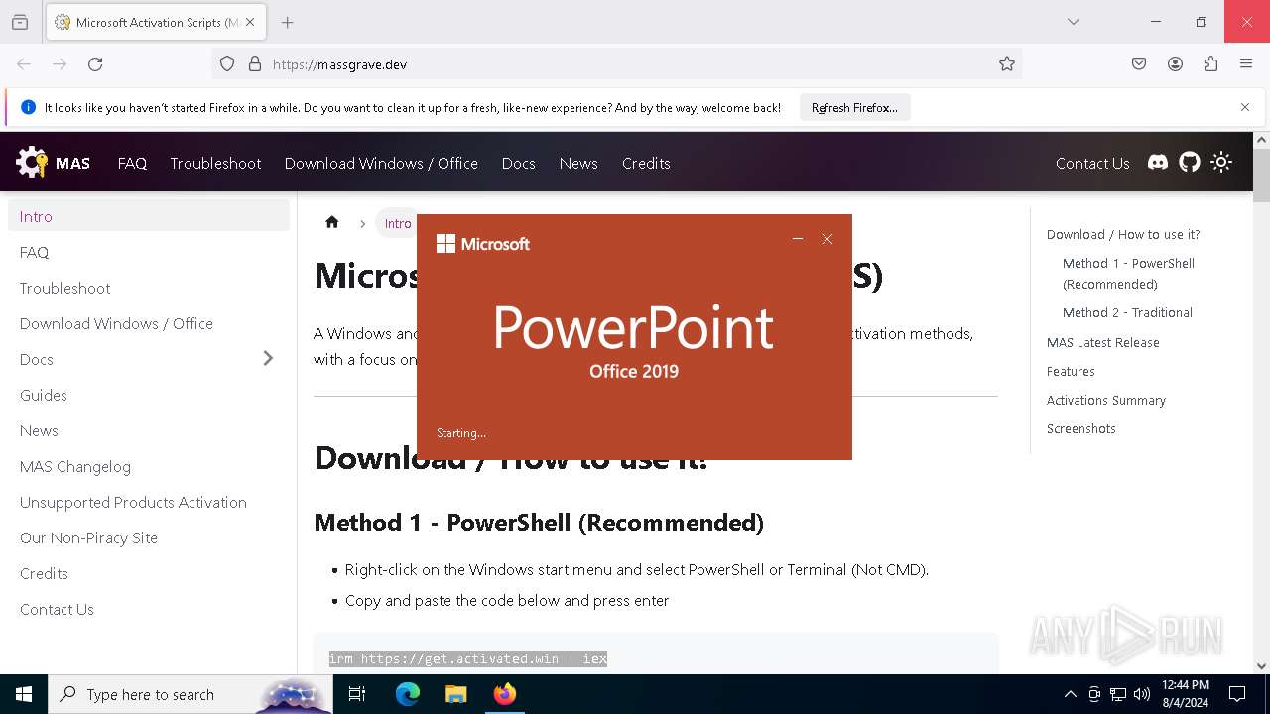Open the GitHub icon link in header
This screenshot has width=1270, height=714.
tap(1190, 163)
